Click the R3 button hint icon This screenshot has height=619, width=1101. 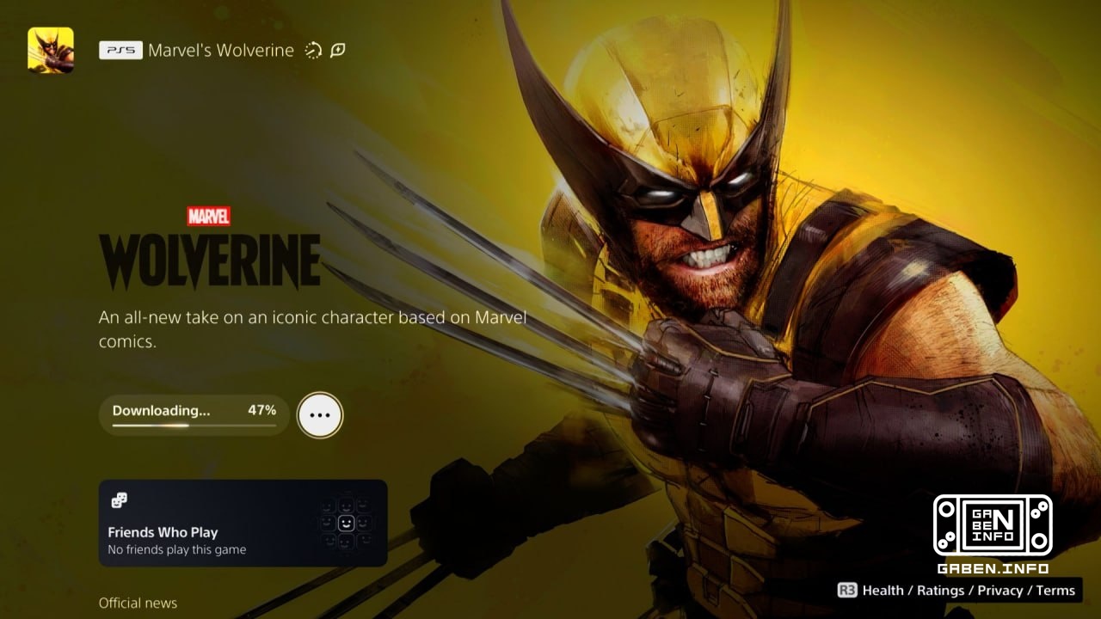pyautogui.click(x=847, y=591)
